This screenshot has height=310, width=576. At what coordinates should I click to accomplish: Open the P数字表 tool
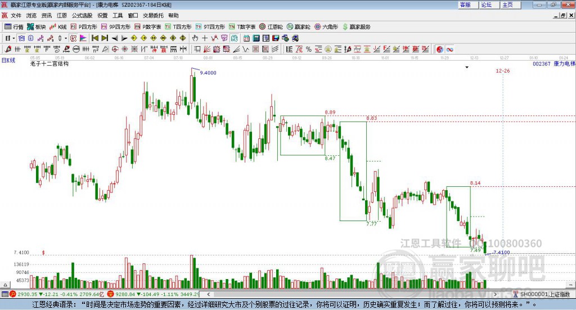coord(148,27)
